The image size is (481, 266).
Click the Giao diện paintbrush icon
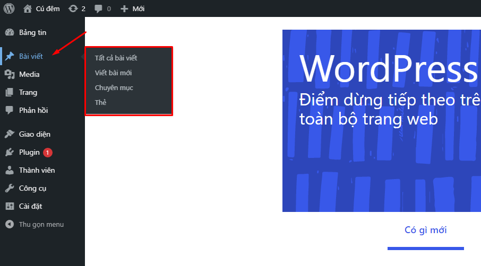coord(10,134)
